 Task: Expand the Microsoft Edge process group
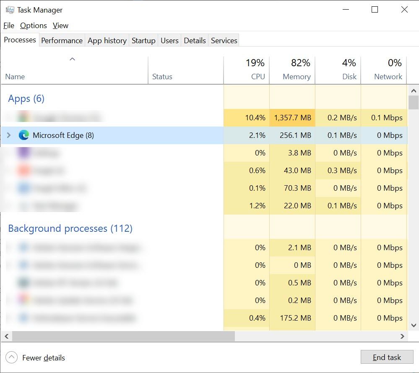click(x=8, y=135)
